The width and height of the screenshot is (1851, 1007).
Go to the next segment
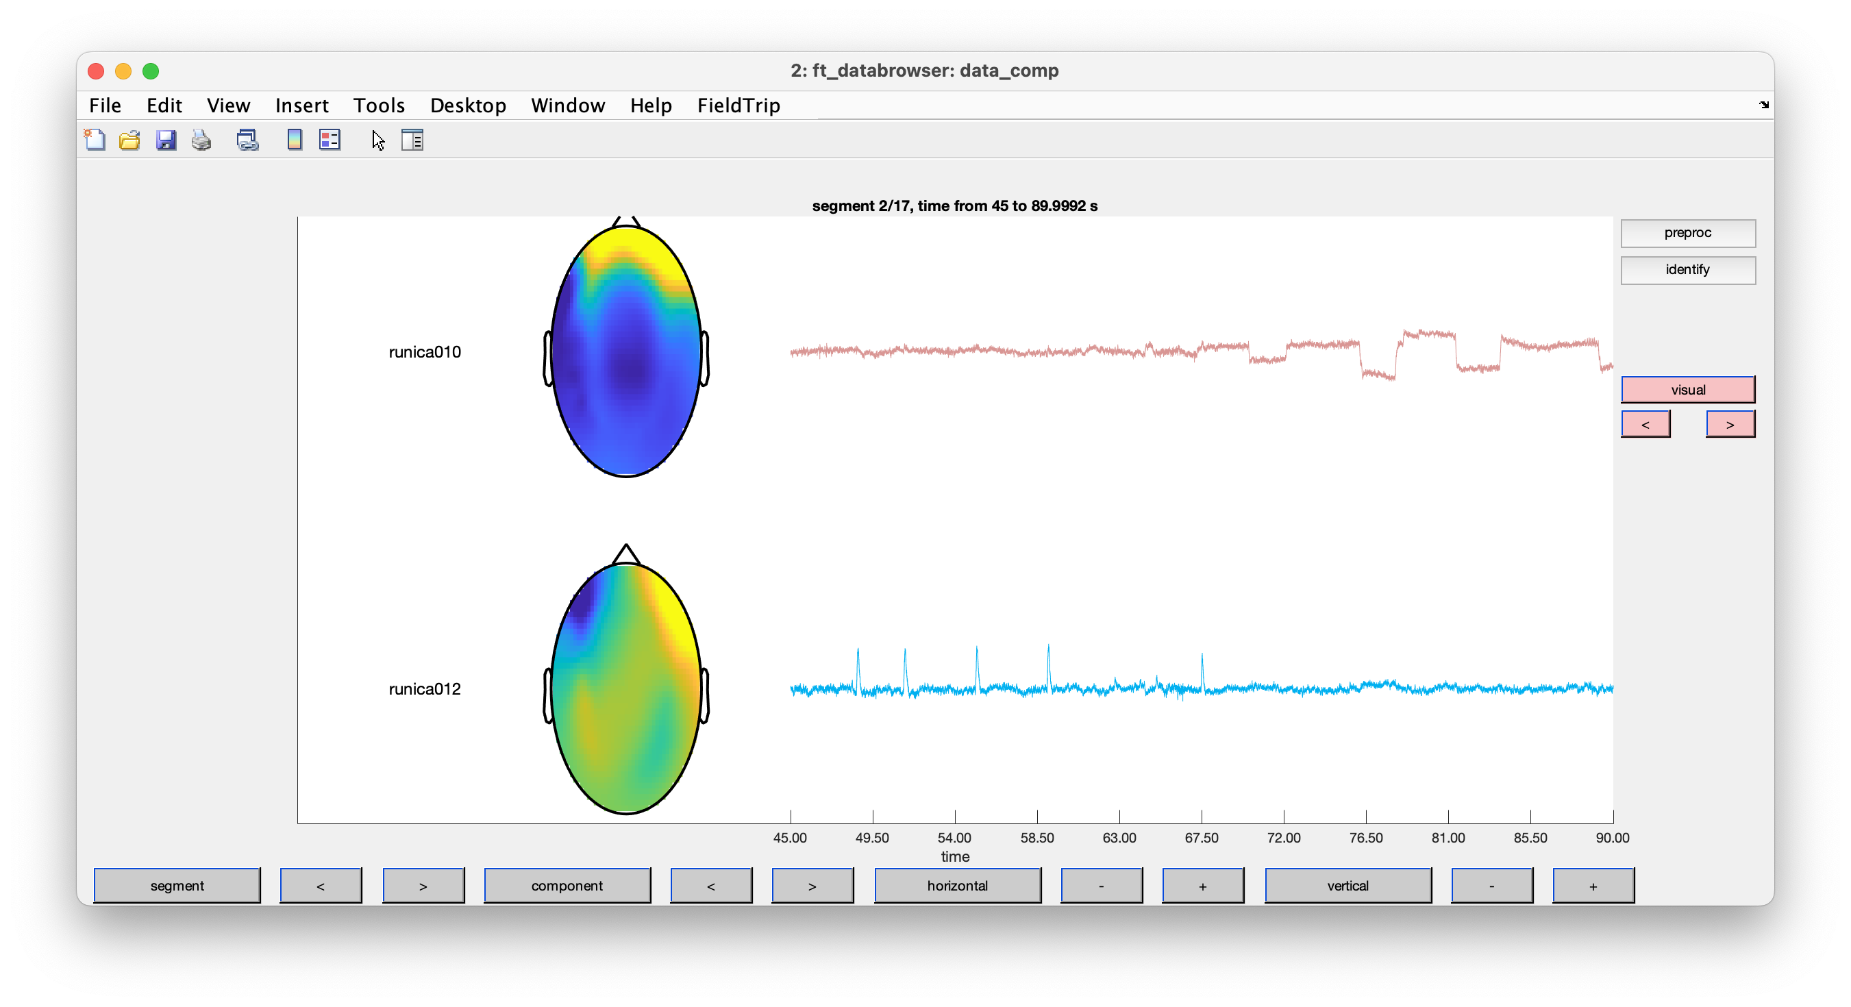423,886
